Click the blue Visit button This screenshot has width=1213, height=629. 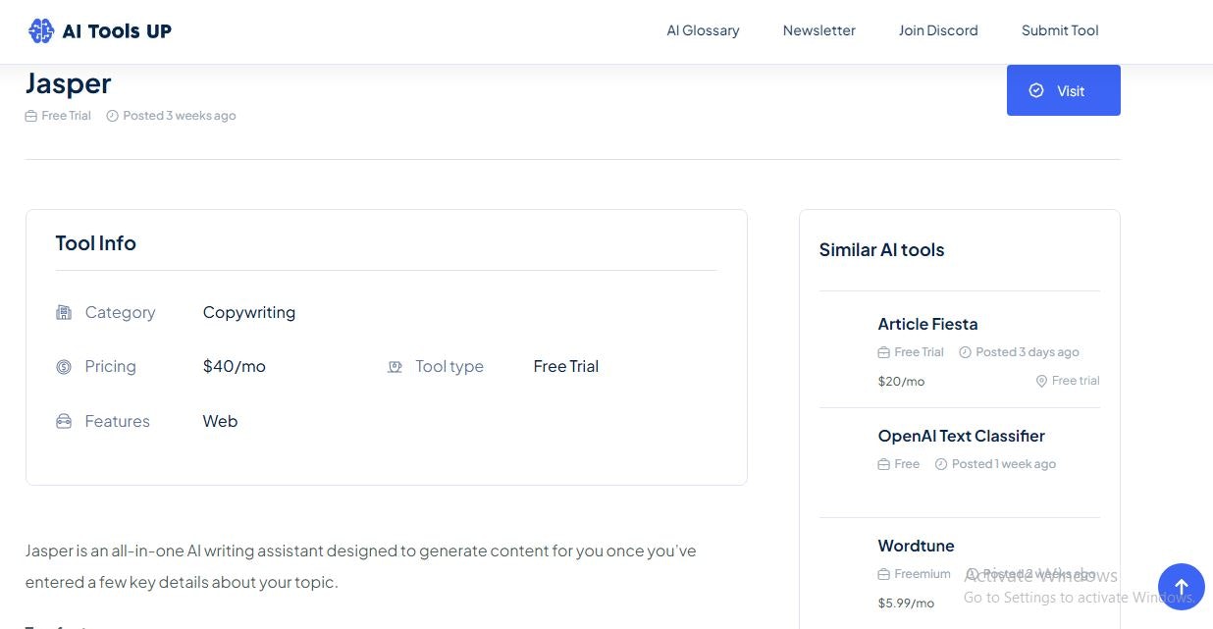1064,90
